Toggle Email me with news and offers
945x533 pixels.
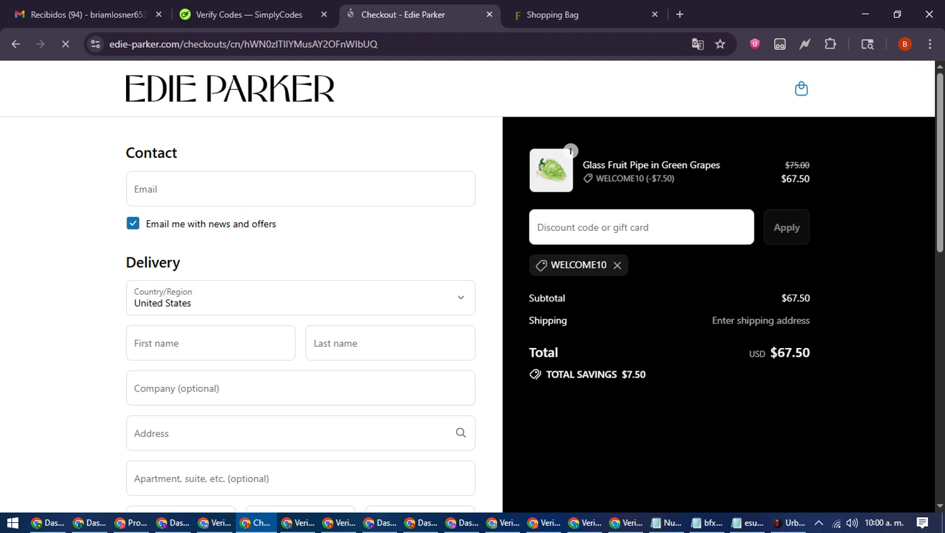[x=133, y=223]
